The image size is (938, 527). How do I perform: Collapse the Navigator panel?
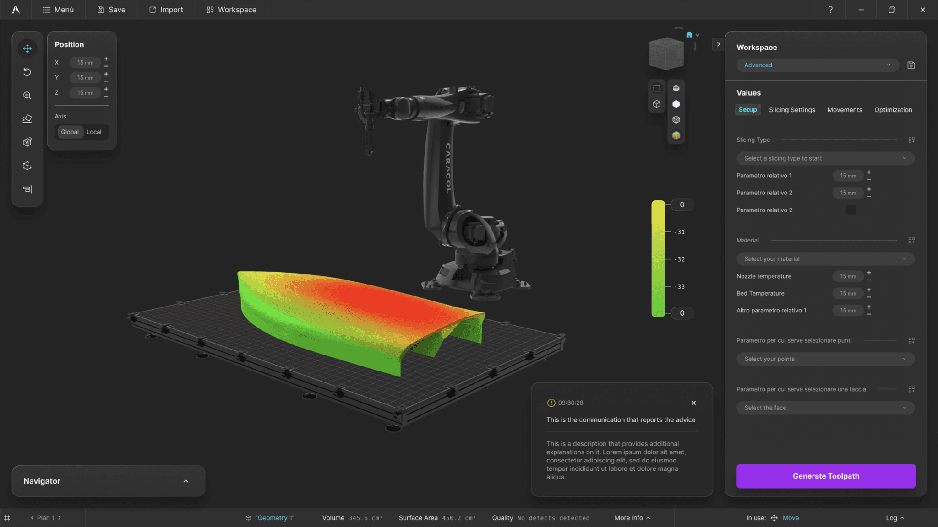pyautogui.click(x=185, y=481)
